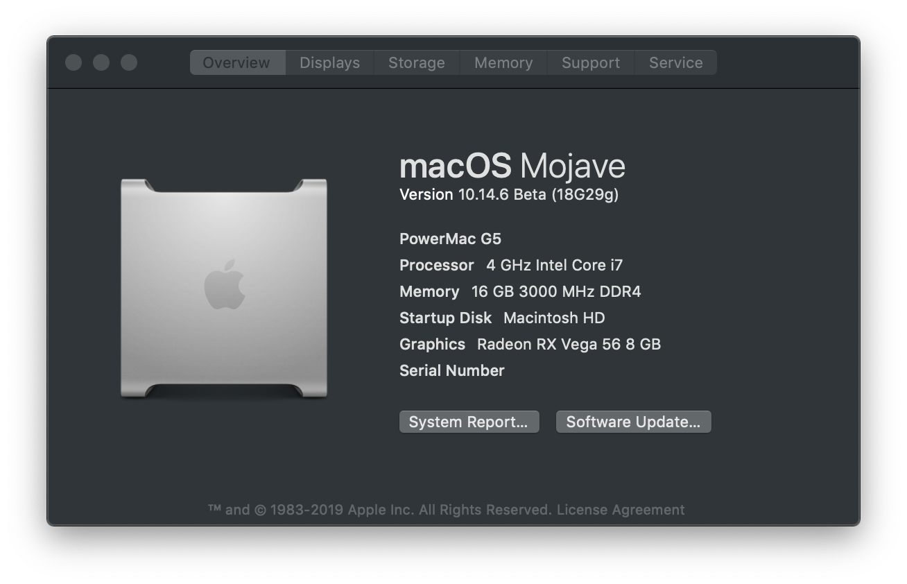Select the Memory tab
The image size is (907, 584).
(x=503, y=62)
